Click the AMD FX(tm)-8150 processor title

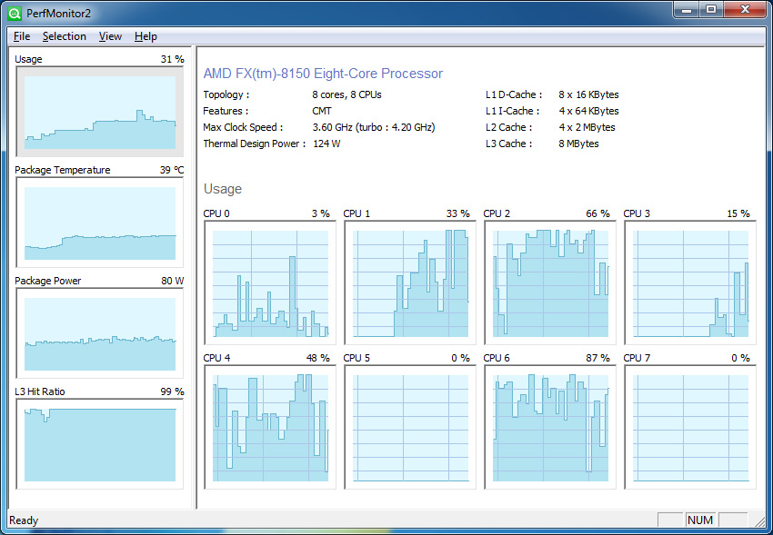pyautogui.click(x=323, y=74)
